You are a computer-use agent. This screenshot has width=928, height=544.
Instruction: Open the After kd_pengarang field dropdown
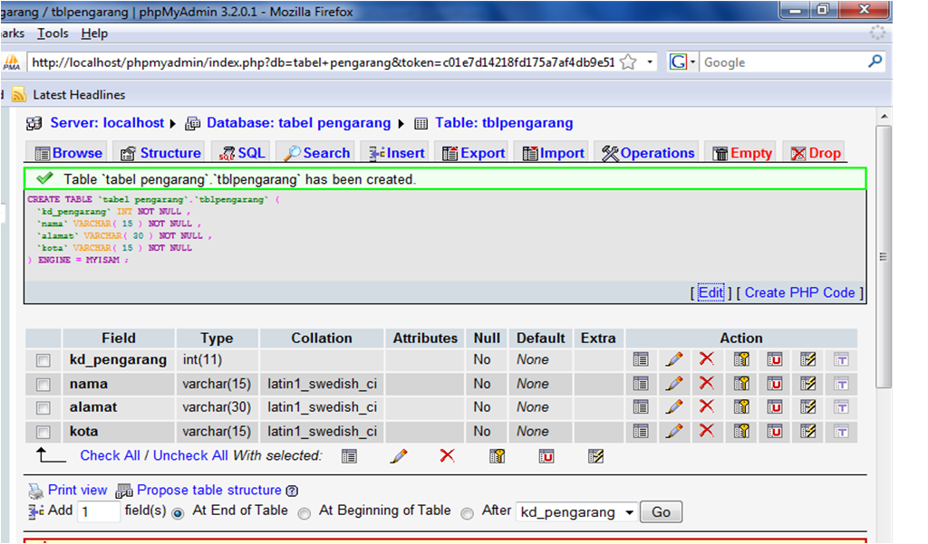[x=575, y=512]
